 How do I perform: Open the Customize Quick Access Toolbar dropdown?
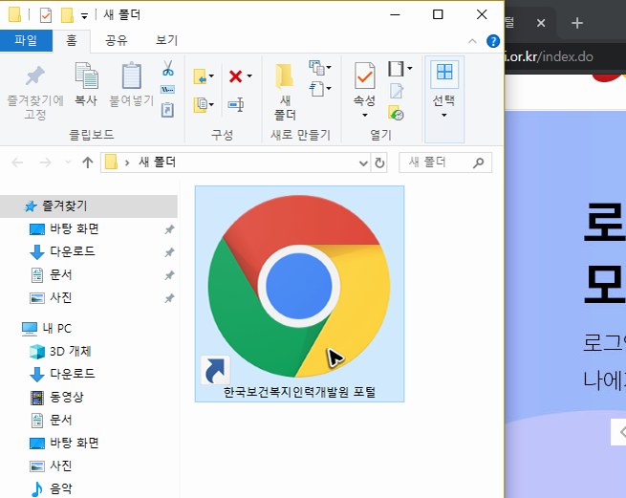pos(84,16)
